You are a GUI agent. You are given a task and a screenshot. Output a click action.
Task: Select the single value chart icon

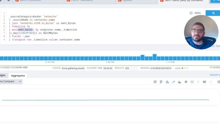(205, 82)
